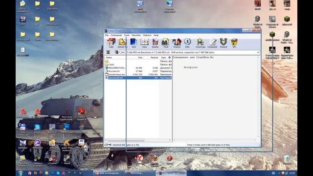Click the Extract To toolbar icon

point(122,43)
